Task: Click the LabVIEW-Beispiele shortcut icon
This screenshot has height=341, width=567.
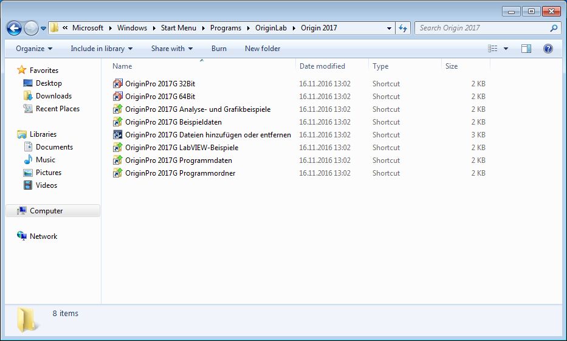Action: tap(118, 148)
